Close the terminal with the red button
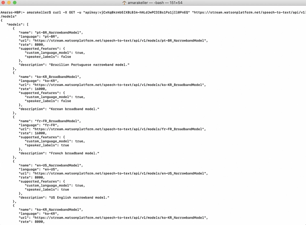Image resolution: width=306 pixels, height=225 pixels. 3,3
